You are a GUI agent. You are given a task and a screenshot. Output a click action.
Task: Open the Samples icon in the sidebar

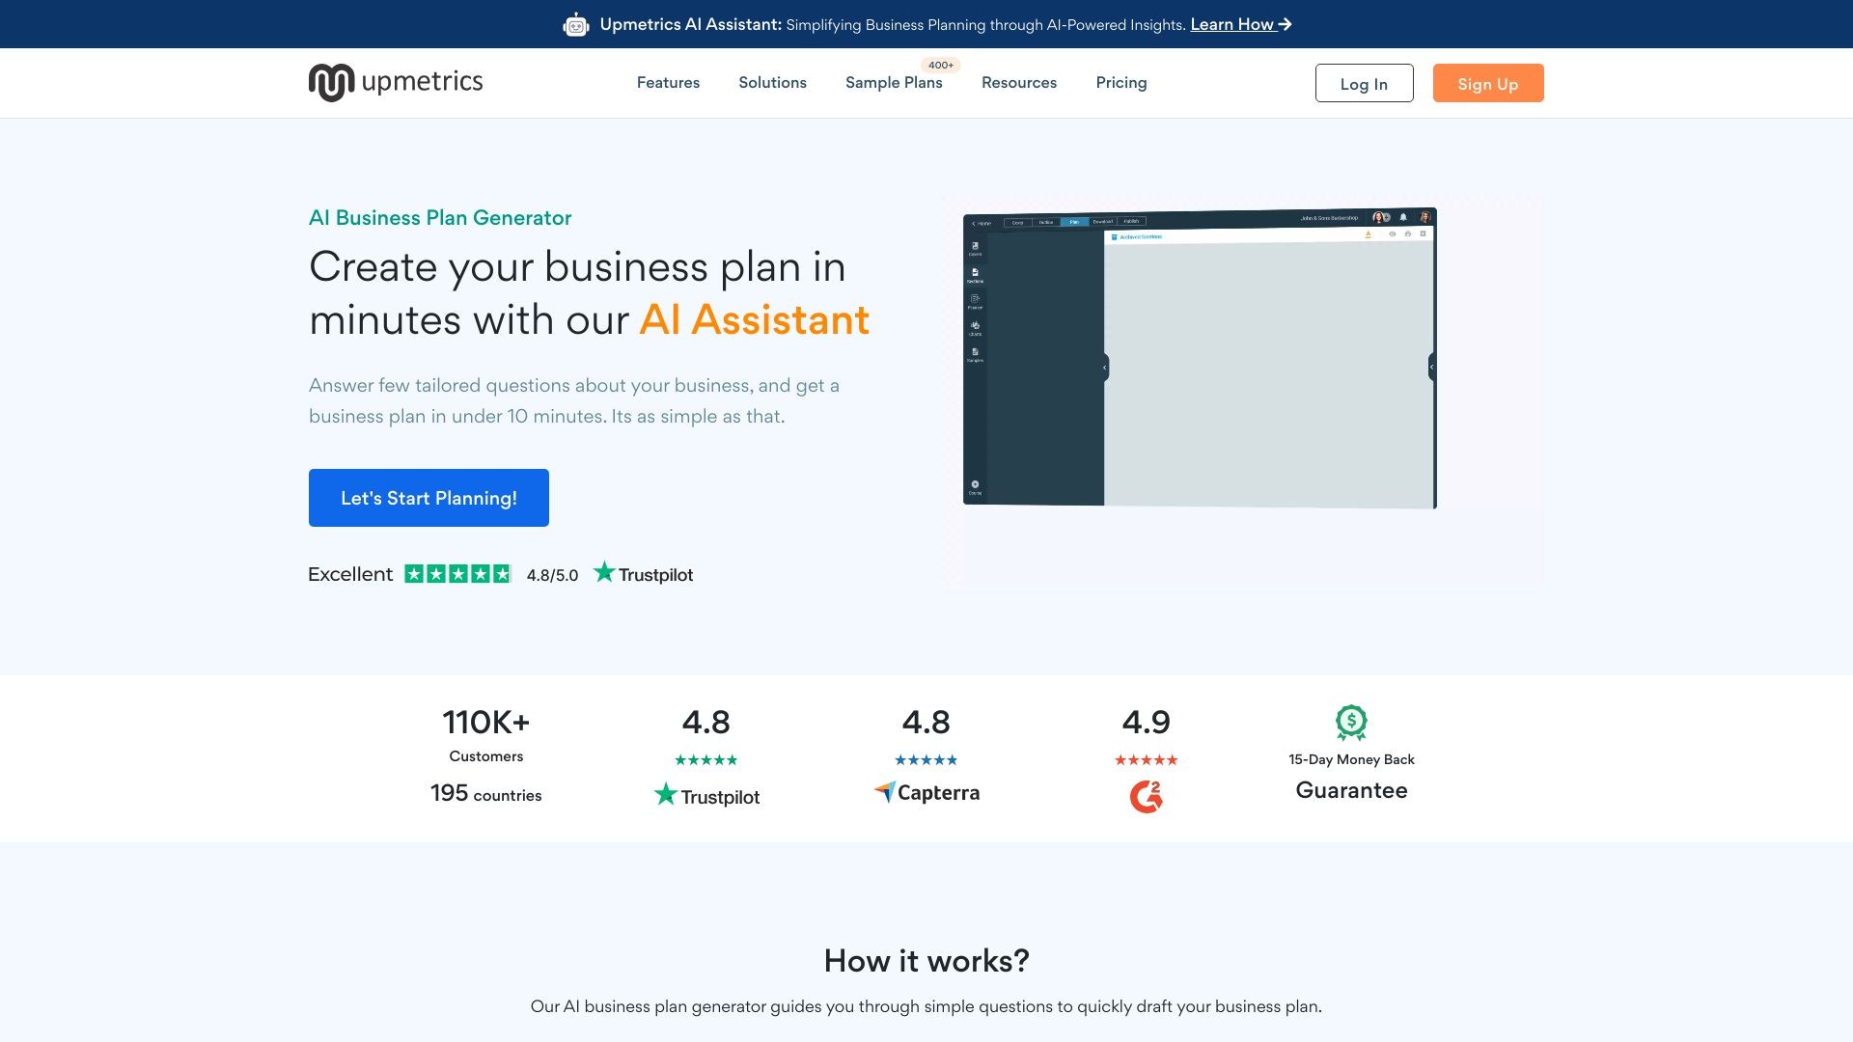coord(976,351)
